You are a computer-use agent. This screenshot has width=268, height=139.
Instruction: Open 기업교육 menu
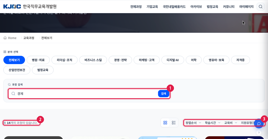pos(152,7)
